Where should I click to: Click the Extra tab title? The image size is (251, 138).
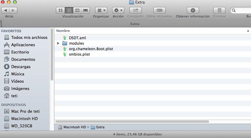point(135,24)
